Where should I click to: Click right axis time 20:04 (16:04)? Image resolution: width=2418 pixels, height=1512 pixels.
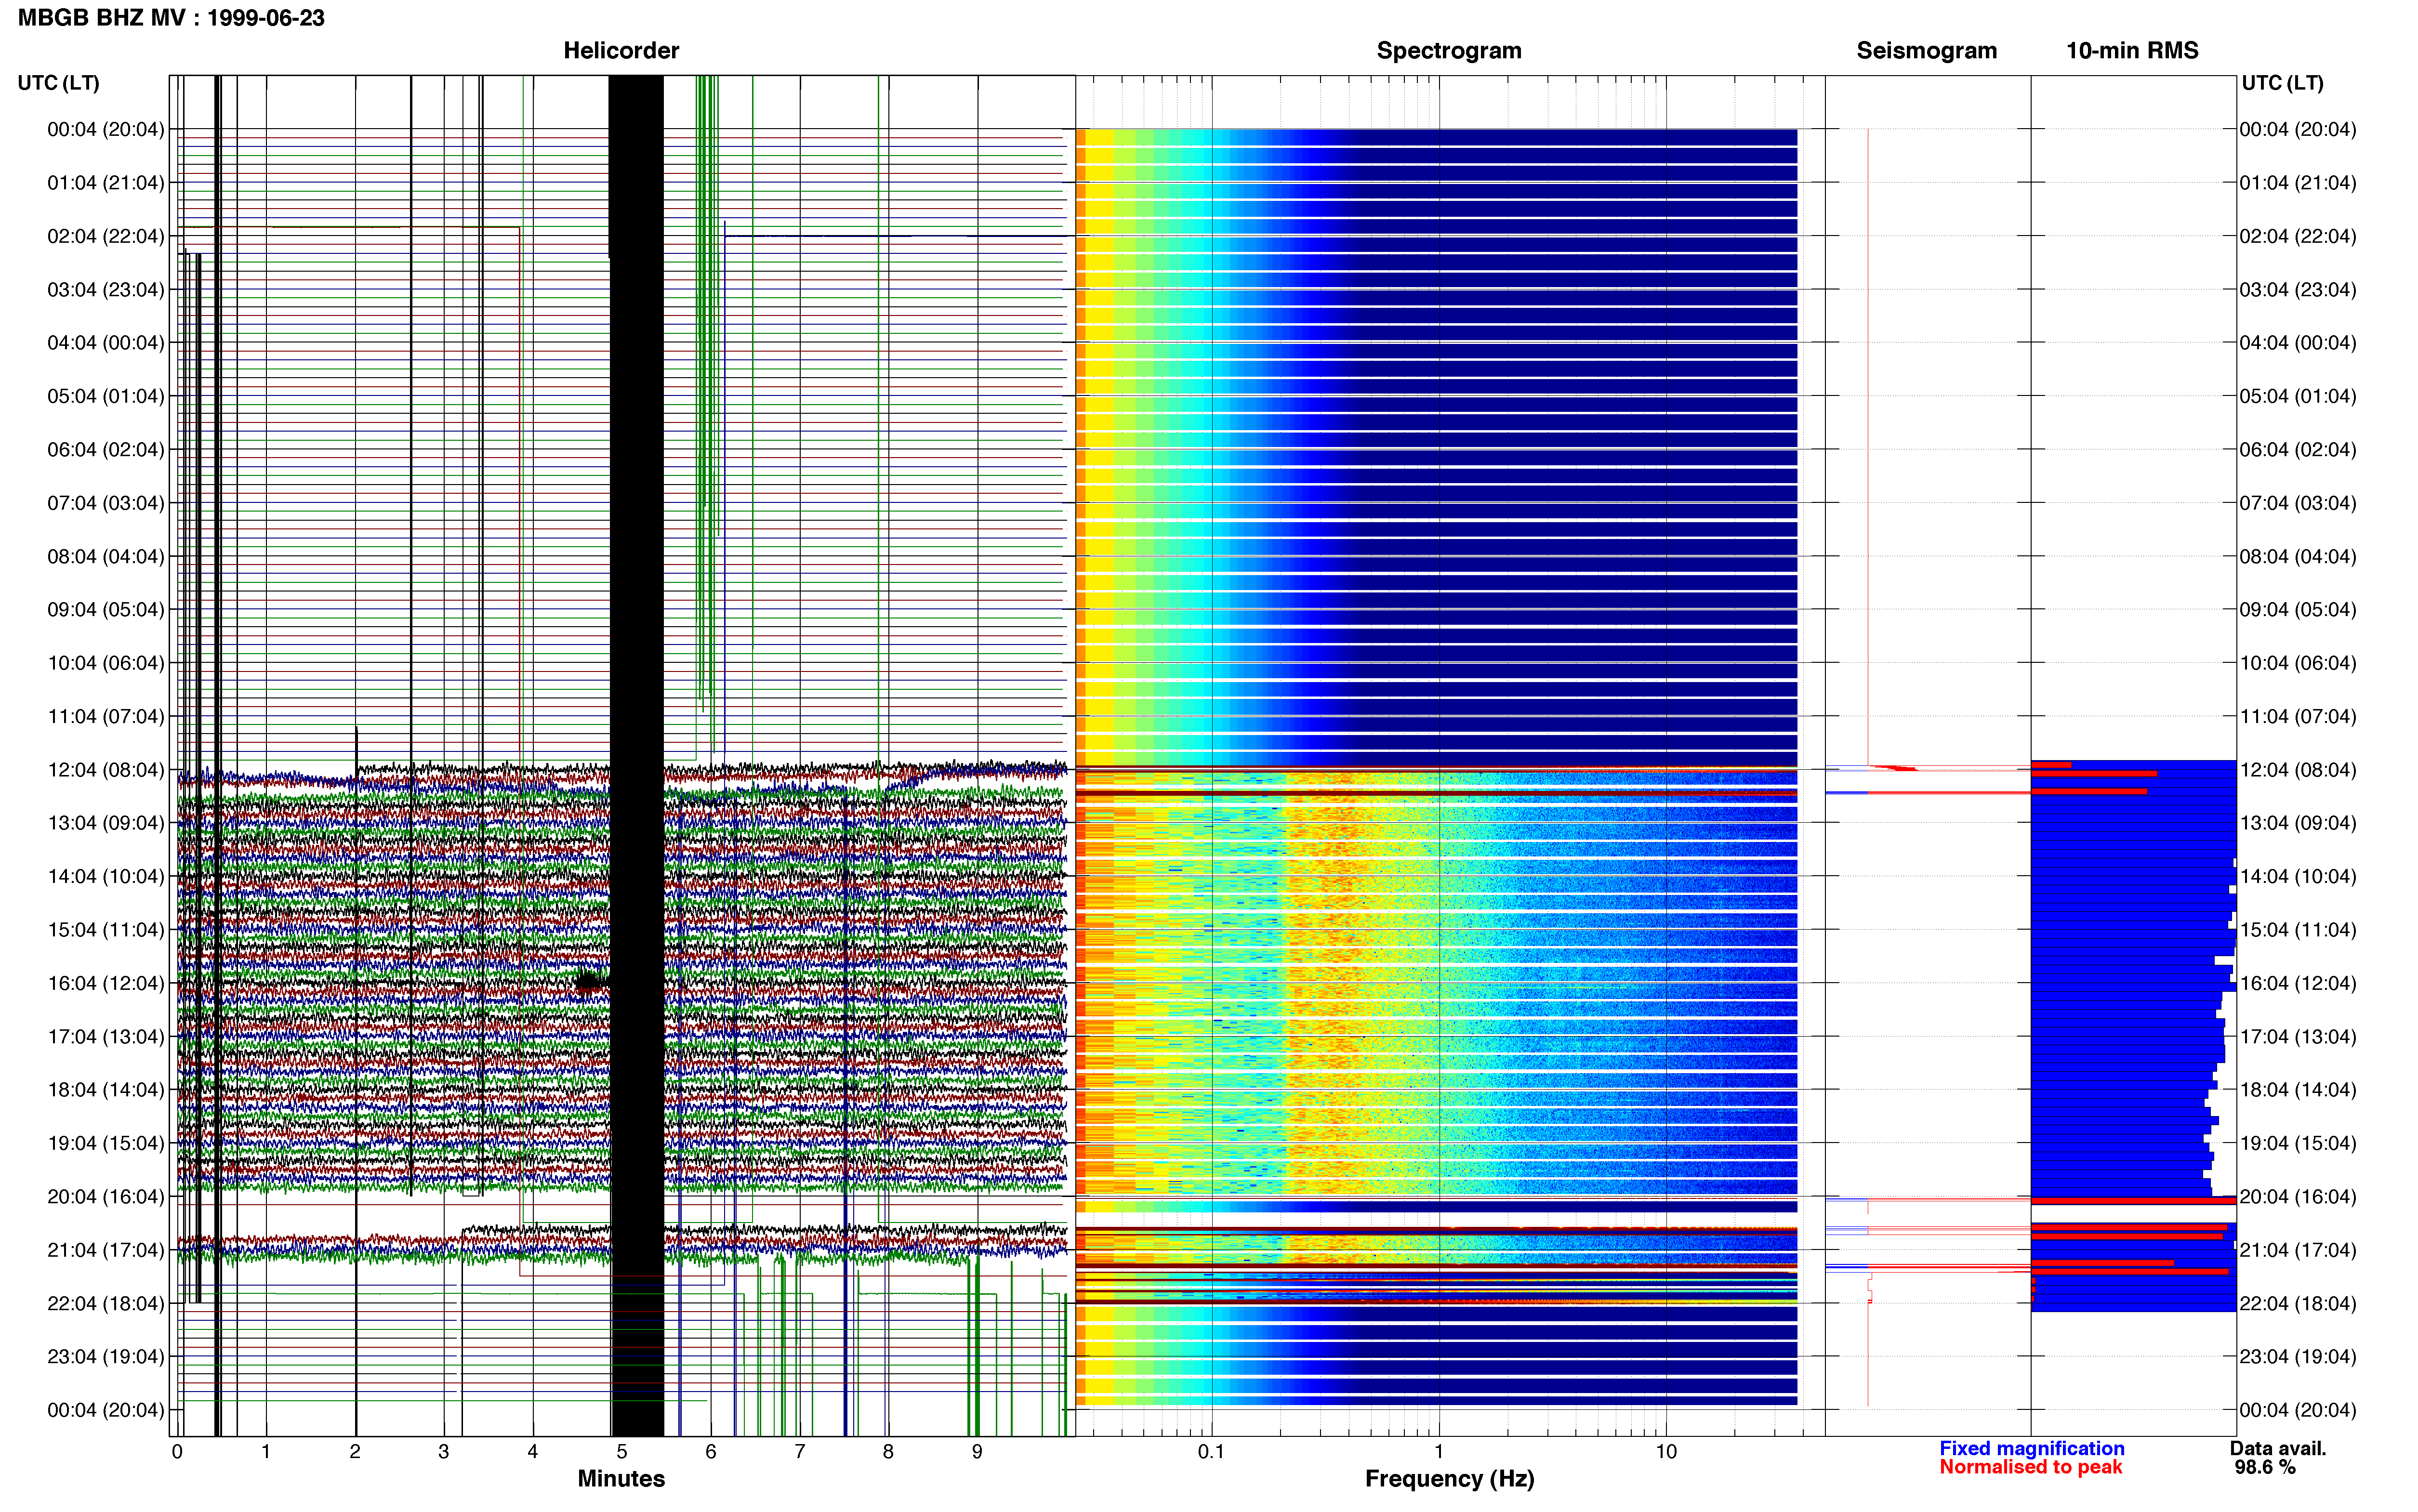[x=2298, y=1196]
